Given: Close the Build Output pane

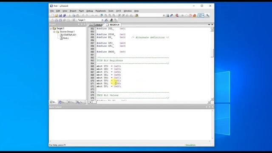Looking at the screenshot, I should [x=212, y=107].
